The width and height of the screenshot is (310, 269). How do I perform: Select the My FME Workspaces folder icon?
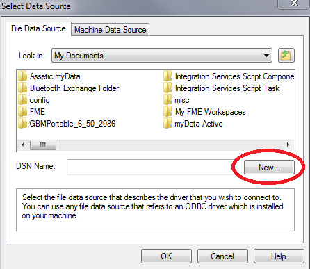click(x=168, y=112)
